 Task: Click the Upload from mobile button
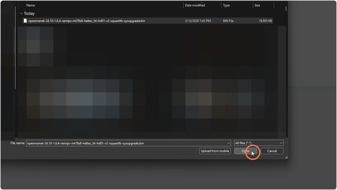point(215,151)
